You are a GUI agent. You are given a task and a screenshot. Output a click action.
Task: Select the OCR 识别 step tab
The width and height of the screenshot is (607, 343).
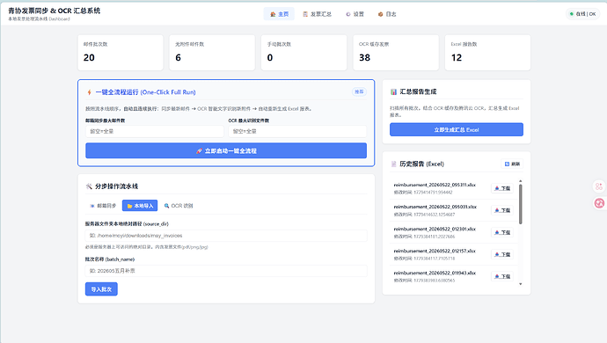tap(179, 206)
